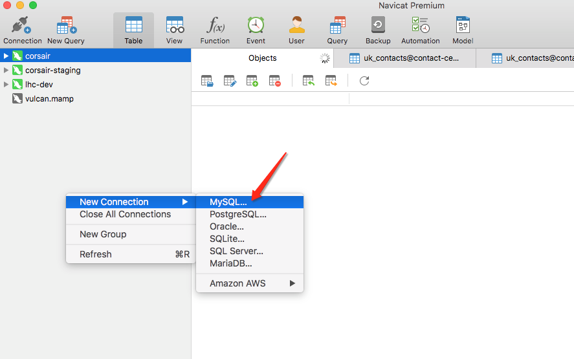
Task: Open the Function objects button
Action: (x=215, y=31)
